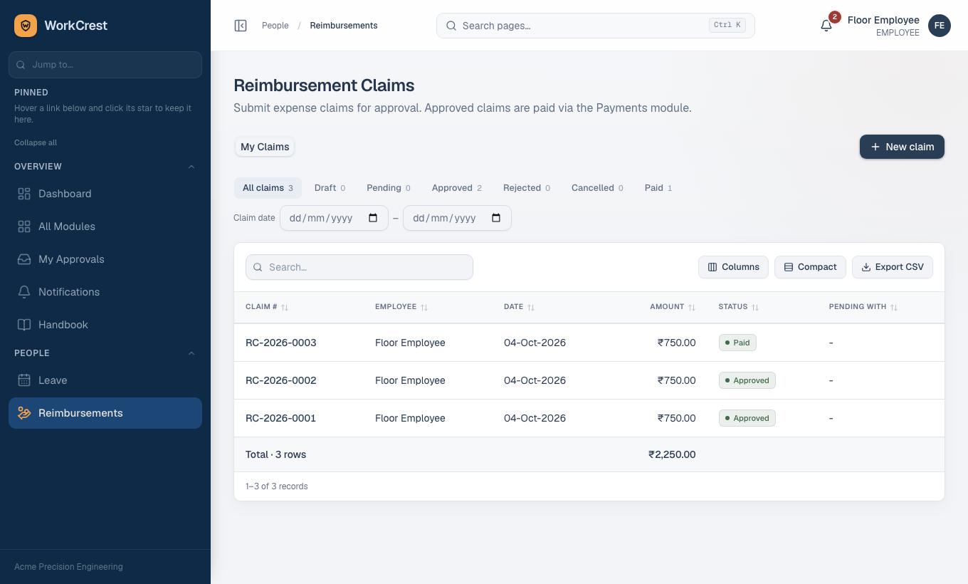Create a New claim
Image resolution: width=968 pixels, height=584 pixels.
point(902,147)
